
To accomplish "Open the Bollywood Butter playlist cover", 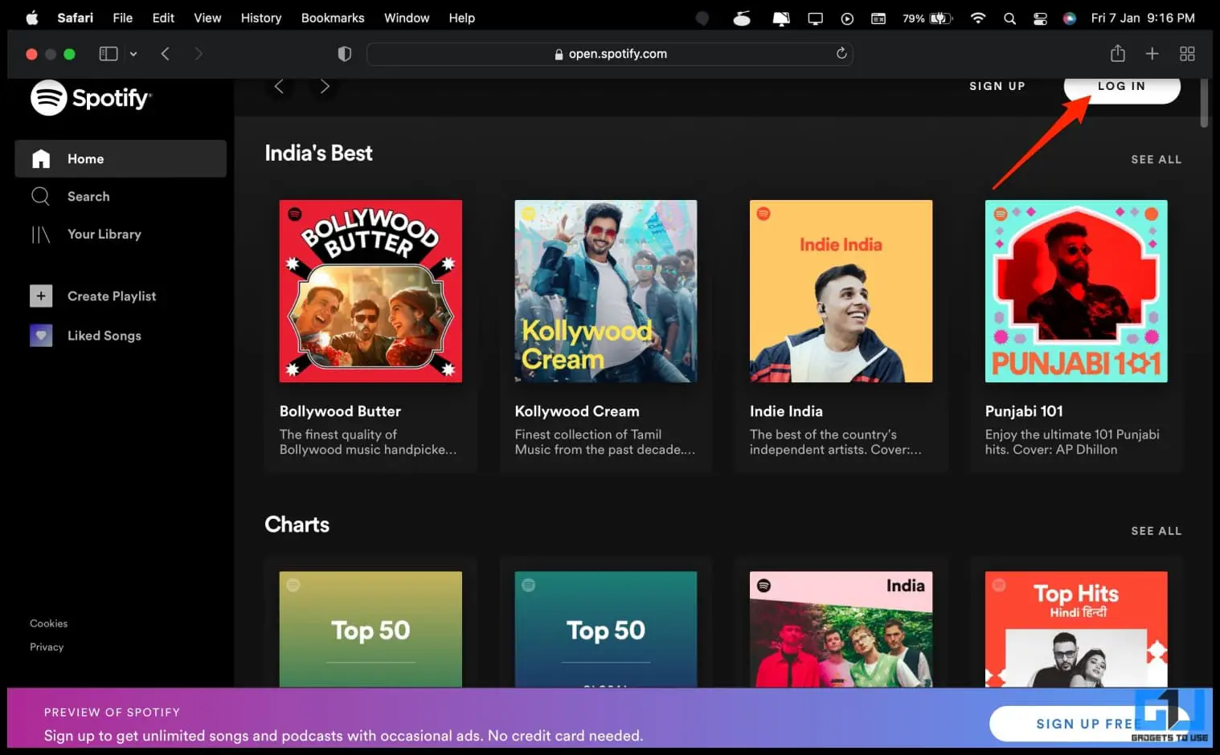I will pyautogui.click(x=371, y=291).
